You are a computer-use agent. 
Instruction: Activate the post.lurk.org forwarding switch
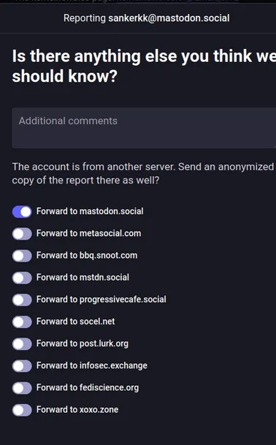pos(22,344)
